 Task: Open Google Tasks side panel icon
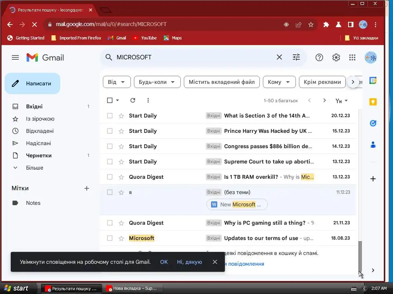pyautogui.click(x=373, y=123)
